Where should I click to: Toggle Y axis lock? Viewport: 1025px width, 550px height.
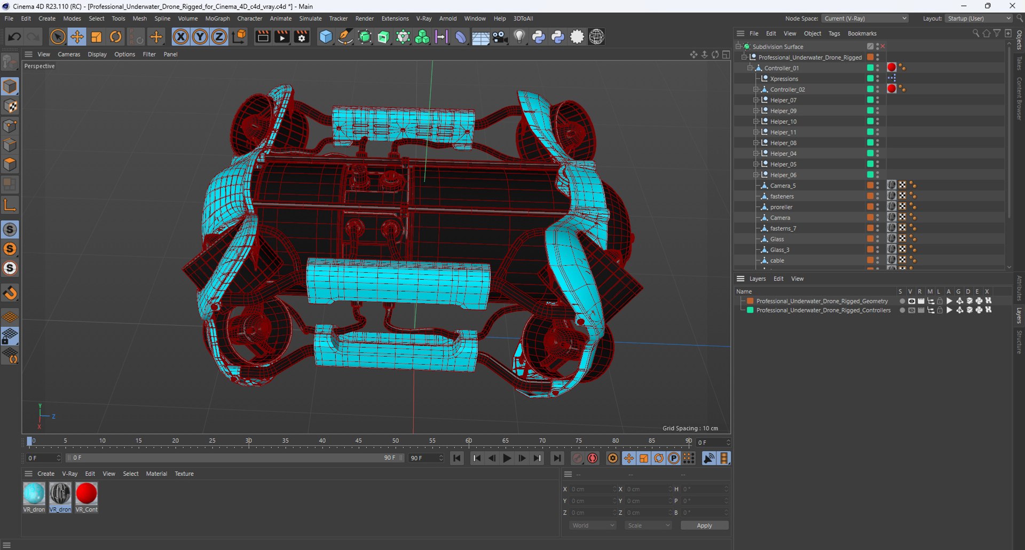coord(200,37)
